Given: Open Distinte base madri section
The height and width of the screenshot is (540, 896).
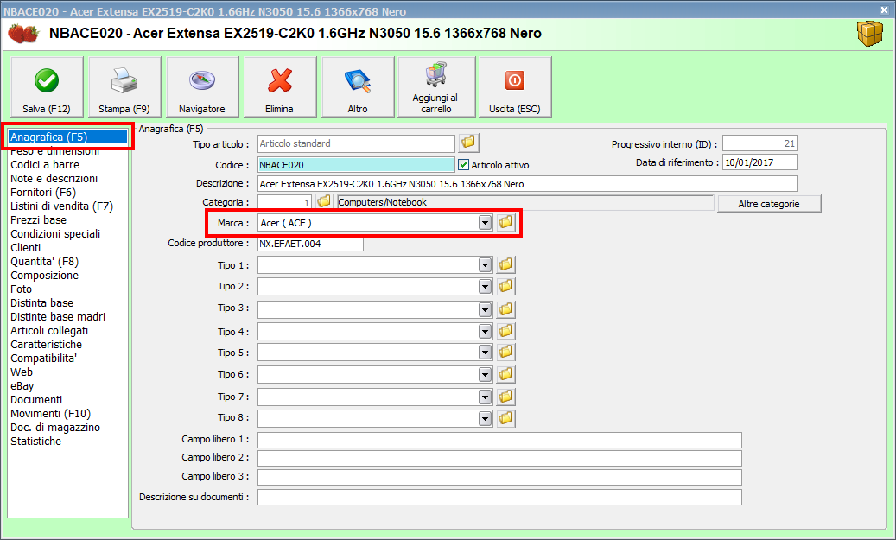Looking at the screenshot, I should [x=58, y=316].
